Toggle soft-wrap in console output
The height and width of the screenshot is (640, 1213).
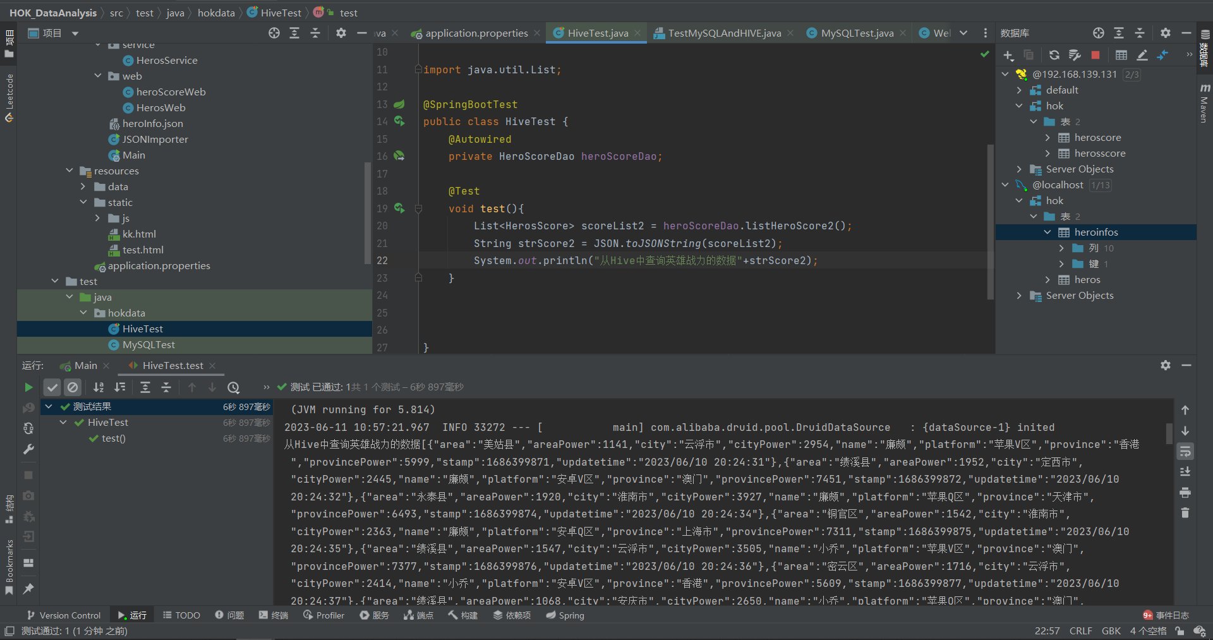coord(1185,451)
